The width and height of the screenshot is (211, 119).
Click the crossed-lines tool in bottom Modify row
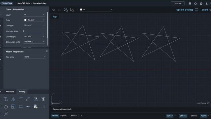point(6,114)
